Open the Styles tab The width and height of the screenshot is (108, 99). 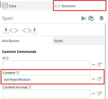pyautogui.click(x=79, y=41)
